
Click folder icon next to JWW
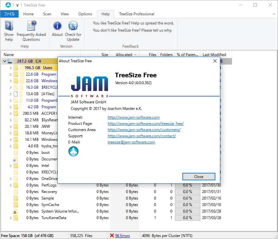tap(16, 127)
